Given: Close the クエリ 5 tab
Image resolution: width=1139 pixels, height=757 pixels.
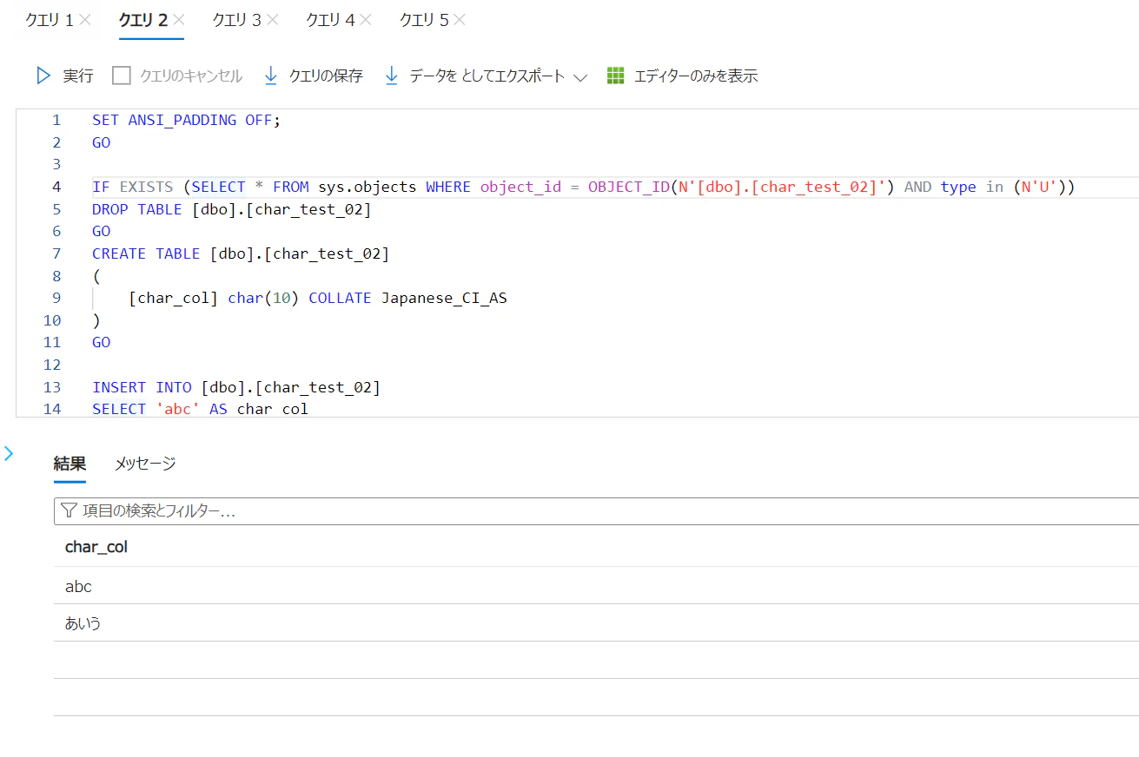Looking at the screenshot, I should point(460,19).
